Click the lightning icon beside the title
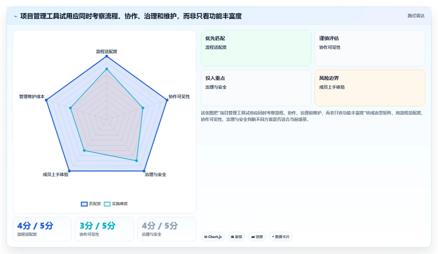438x254 pixels. click(15, 16)
